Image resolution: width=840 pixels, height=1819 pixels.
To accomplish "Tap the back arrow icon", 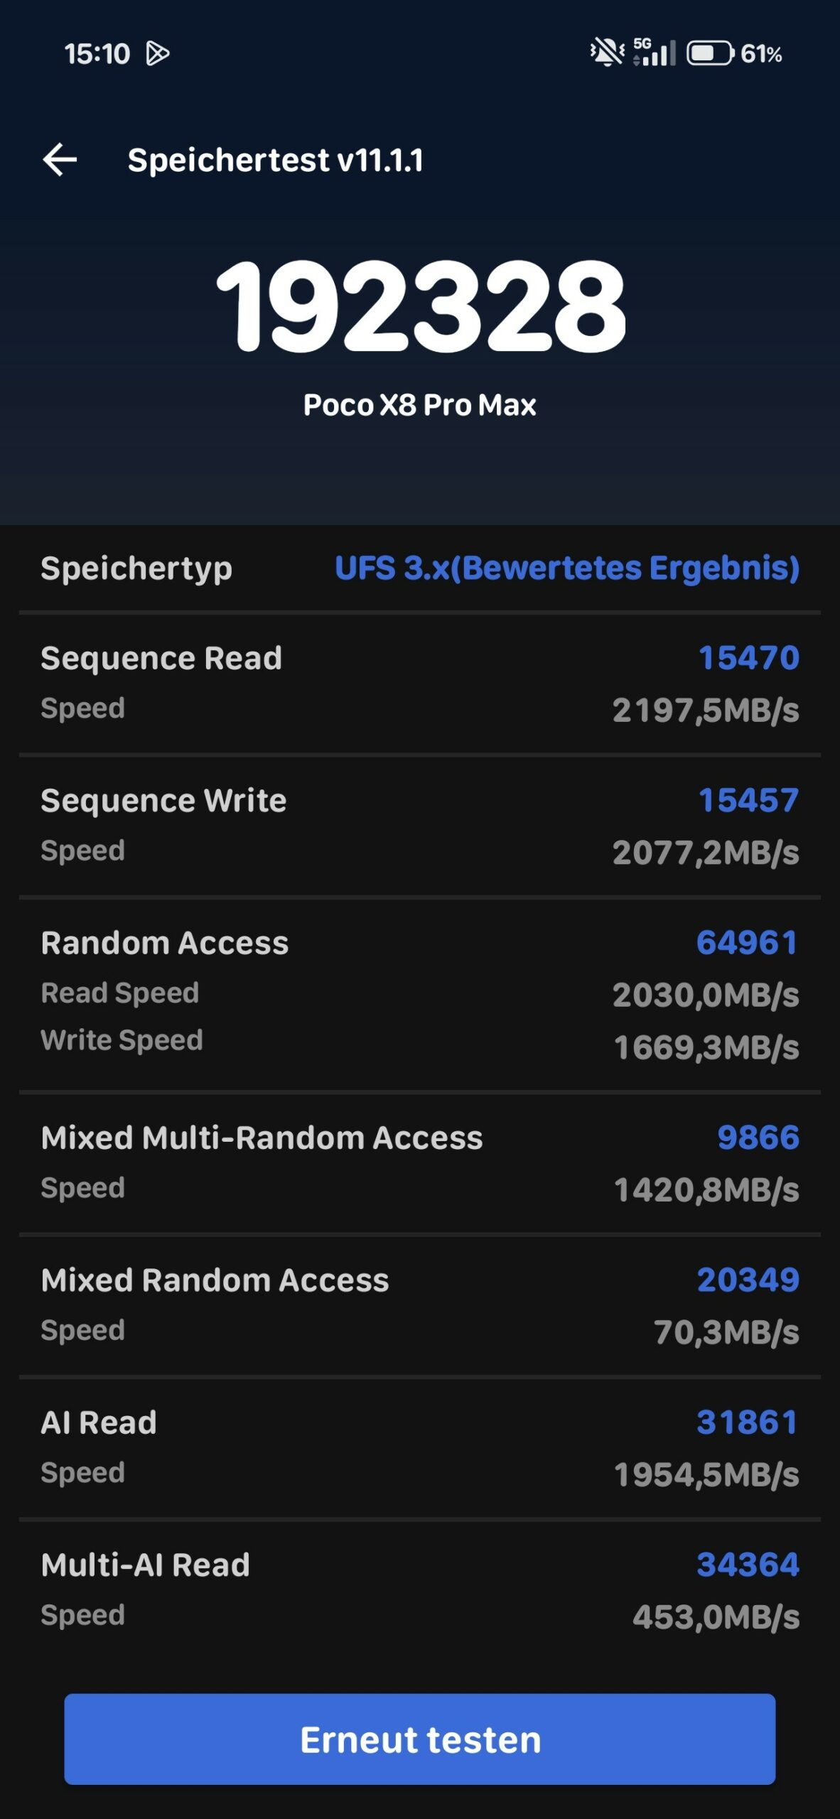I will [60, 159].
